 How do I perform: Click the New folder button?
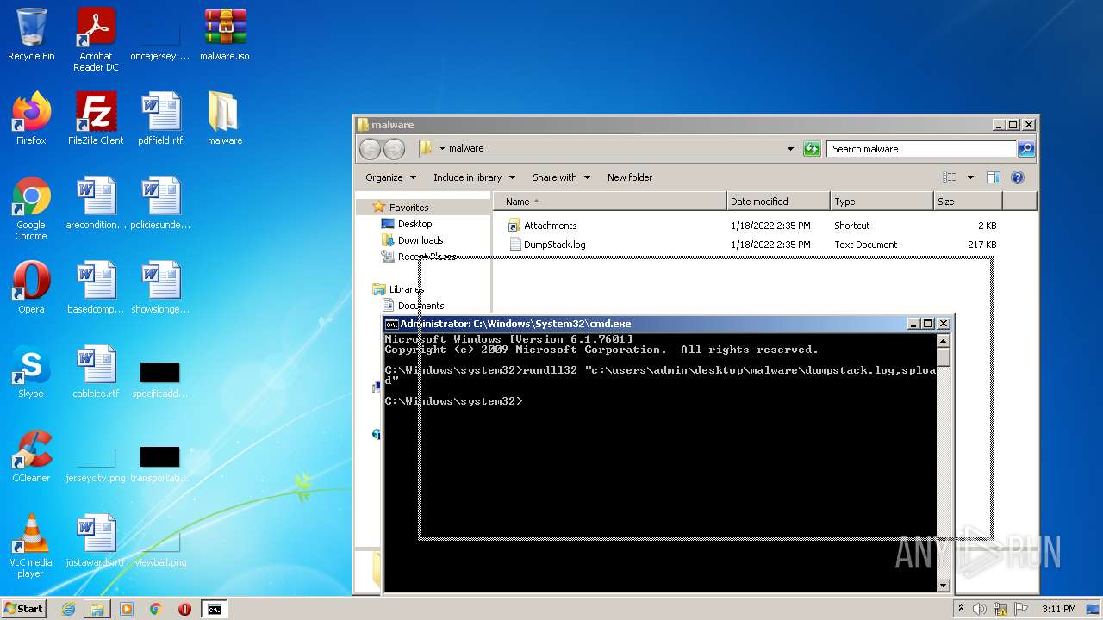point(630,177)
